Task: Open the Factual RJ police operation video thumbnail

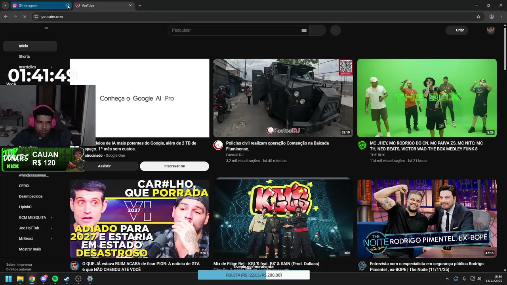Action: tap(283, 98)
